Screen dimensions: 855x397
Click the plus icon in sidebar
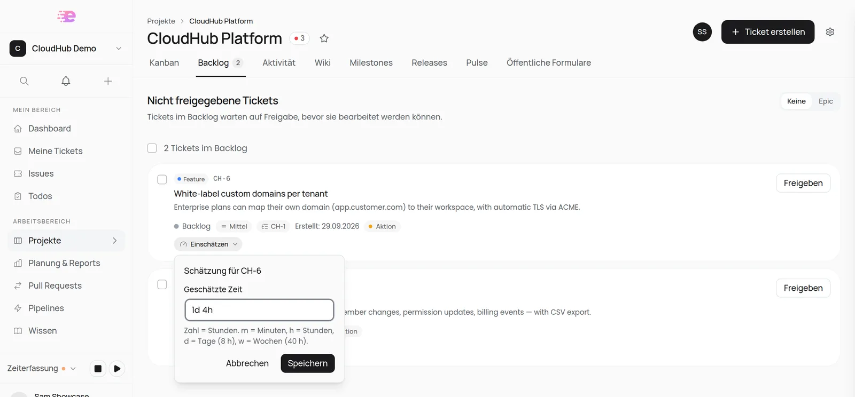108,81
